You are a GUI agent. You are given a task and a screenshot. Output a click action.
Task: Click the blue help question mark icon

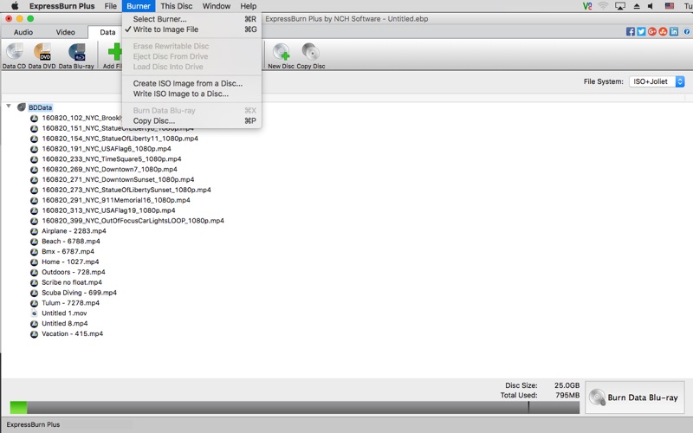687,31
